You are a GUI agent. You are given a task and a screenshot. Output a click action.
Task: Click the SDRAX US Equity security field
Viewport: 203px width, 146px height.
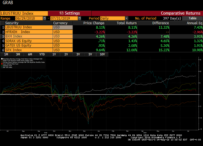click(x=29, y=41)
